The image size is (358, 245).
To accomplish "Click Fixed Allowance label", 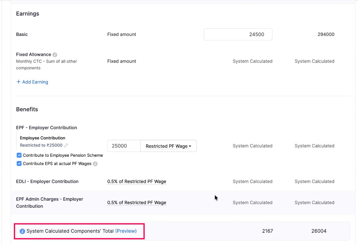I will (x=34, y=54).
